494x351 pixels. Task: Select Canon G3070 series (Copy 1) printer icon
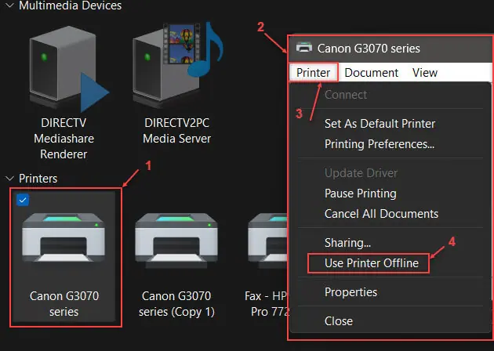pos(176,241)
